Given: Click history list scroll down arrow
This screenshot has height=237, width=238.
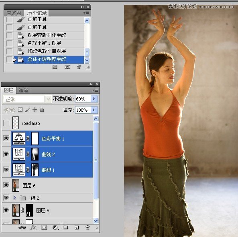Looking at the screenshot, I should (x=87, y=60).
